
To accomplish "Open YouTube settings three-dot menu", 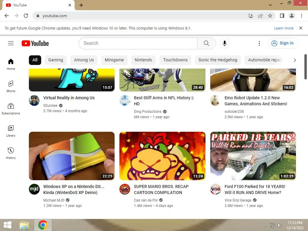I will (259, 43).
